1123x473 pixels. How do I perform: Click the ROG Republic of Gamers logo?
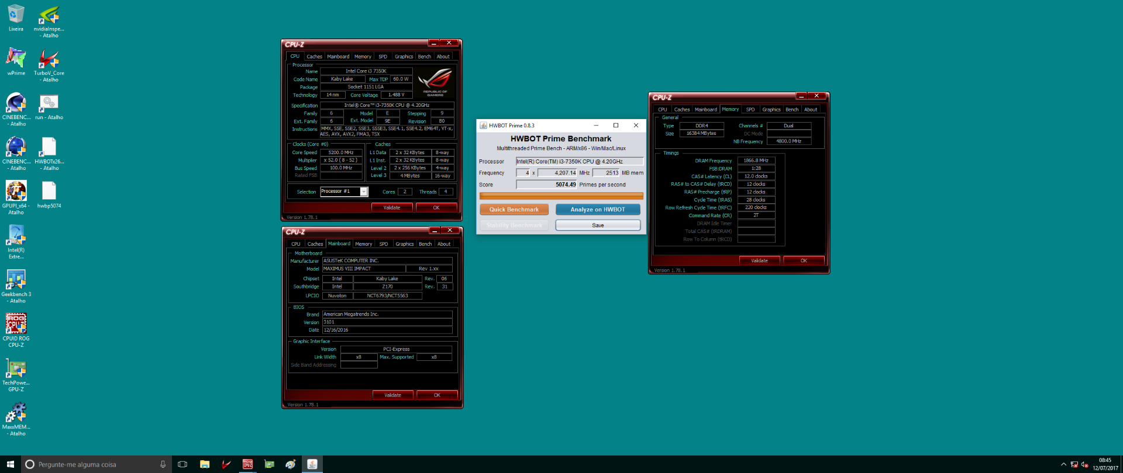point(436,82)
